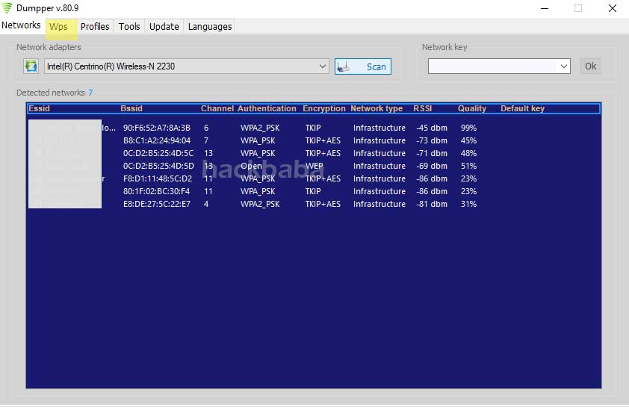This screenshot has width=629, height=407.
Task: Open the Profiles tab
Action: point(95,26)
